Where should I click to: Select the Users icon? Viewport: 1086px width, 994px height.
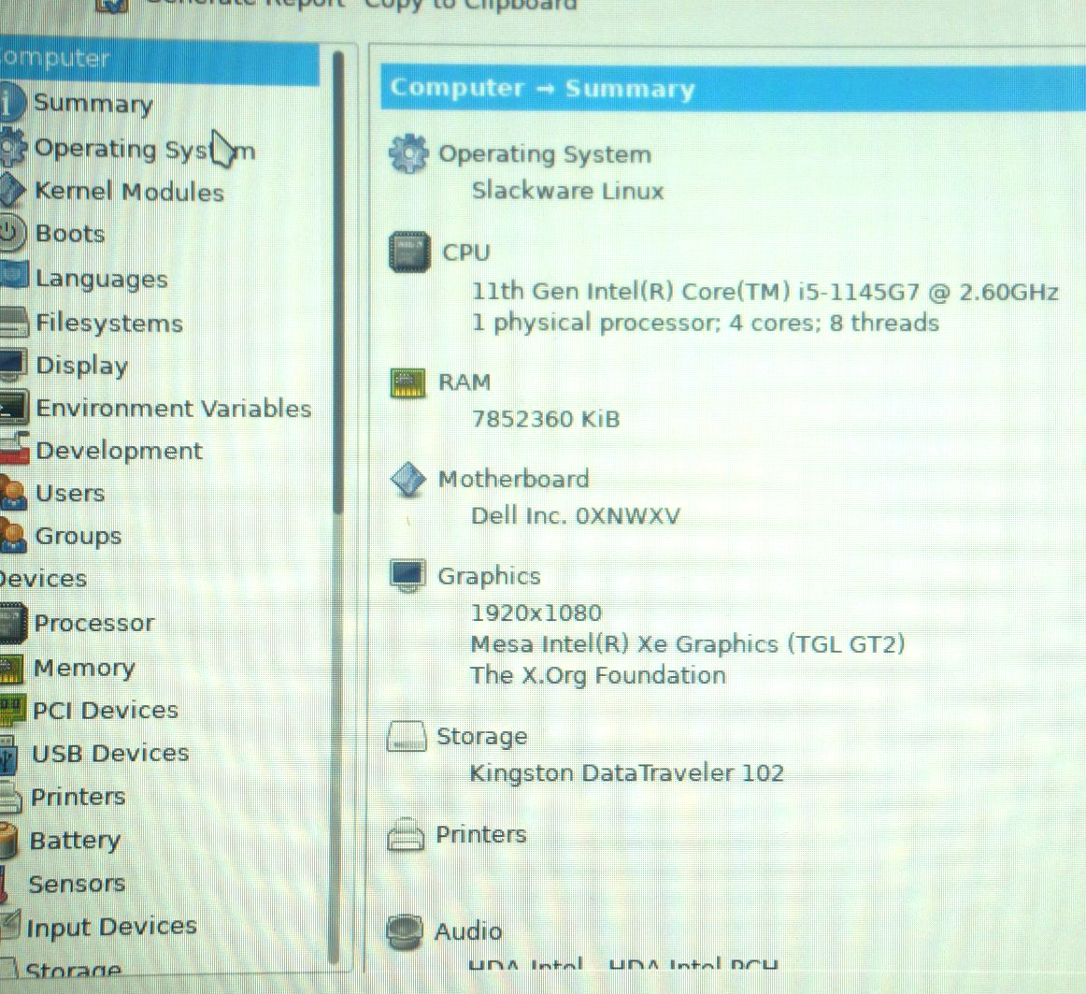point(14,493)
